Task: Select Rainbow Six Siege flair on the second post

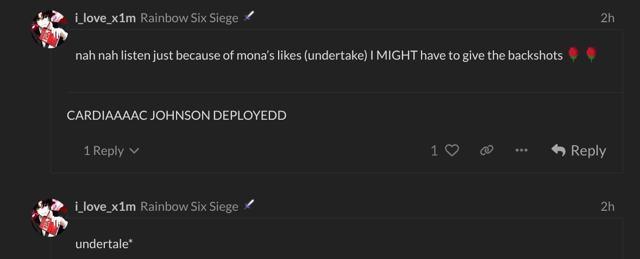Action: click(190, 206)
